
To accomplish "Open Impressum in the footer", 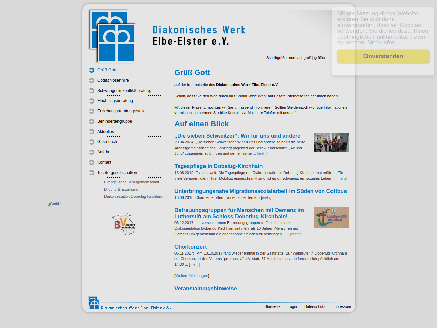I will pyautogui.click(x=341, y=307).
